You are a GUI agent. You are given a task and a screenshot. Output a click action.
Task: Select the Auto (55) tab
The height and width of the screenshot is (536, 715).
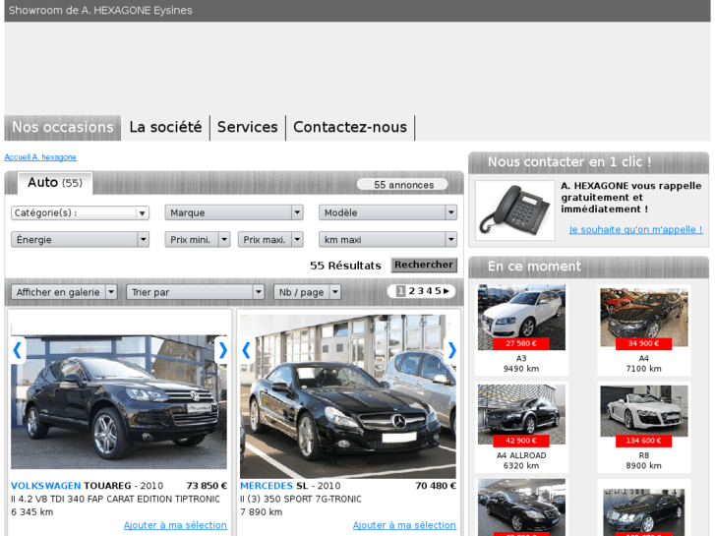[x=55, y=183]
